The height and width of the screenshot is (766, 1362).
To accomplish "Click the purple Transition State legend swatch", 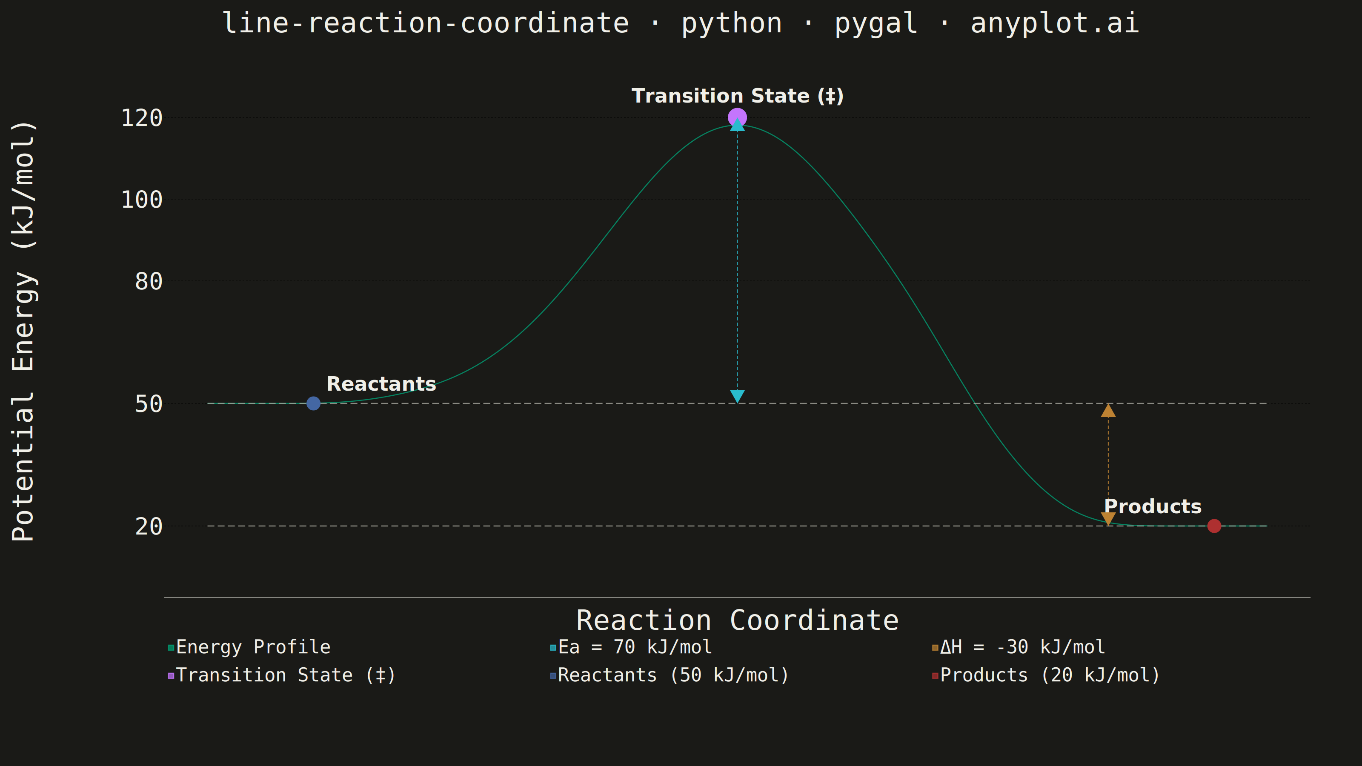I will [171, 676].
